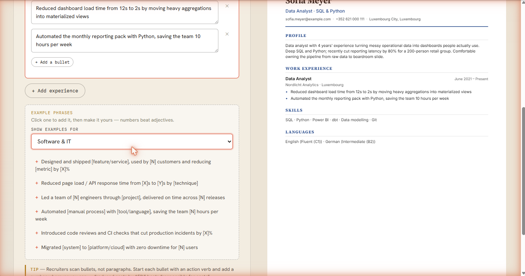Click the EXAMPLE PHRASES label
This screenshot has height=276, width=525.
(52, 113)
